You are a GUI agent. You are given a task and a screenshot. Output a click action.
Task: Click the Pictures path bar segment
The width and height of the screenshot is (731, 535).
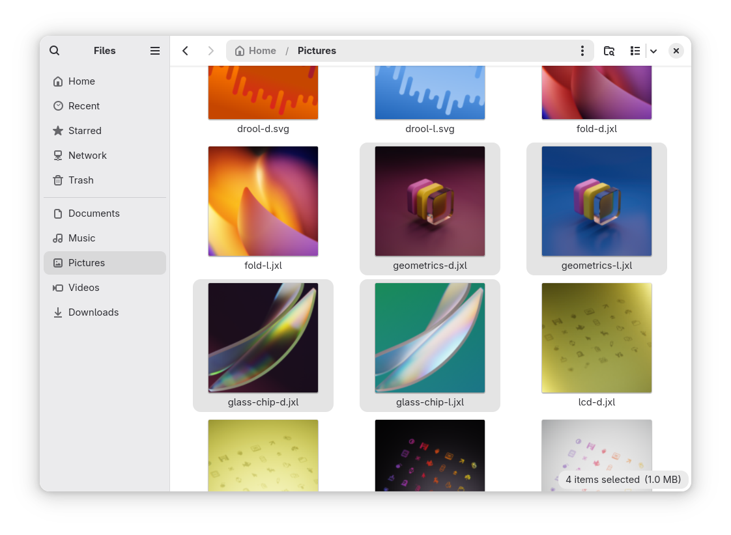[x=317, y=51]
